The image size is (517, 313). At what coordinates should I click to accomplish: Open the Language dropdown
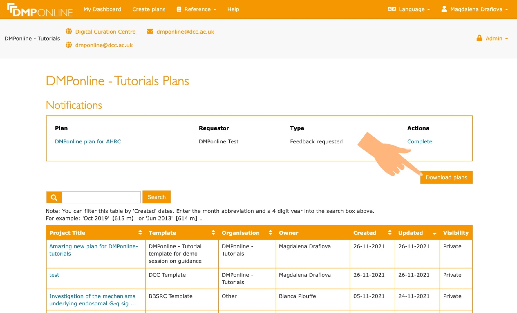[x=409, y=9]
